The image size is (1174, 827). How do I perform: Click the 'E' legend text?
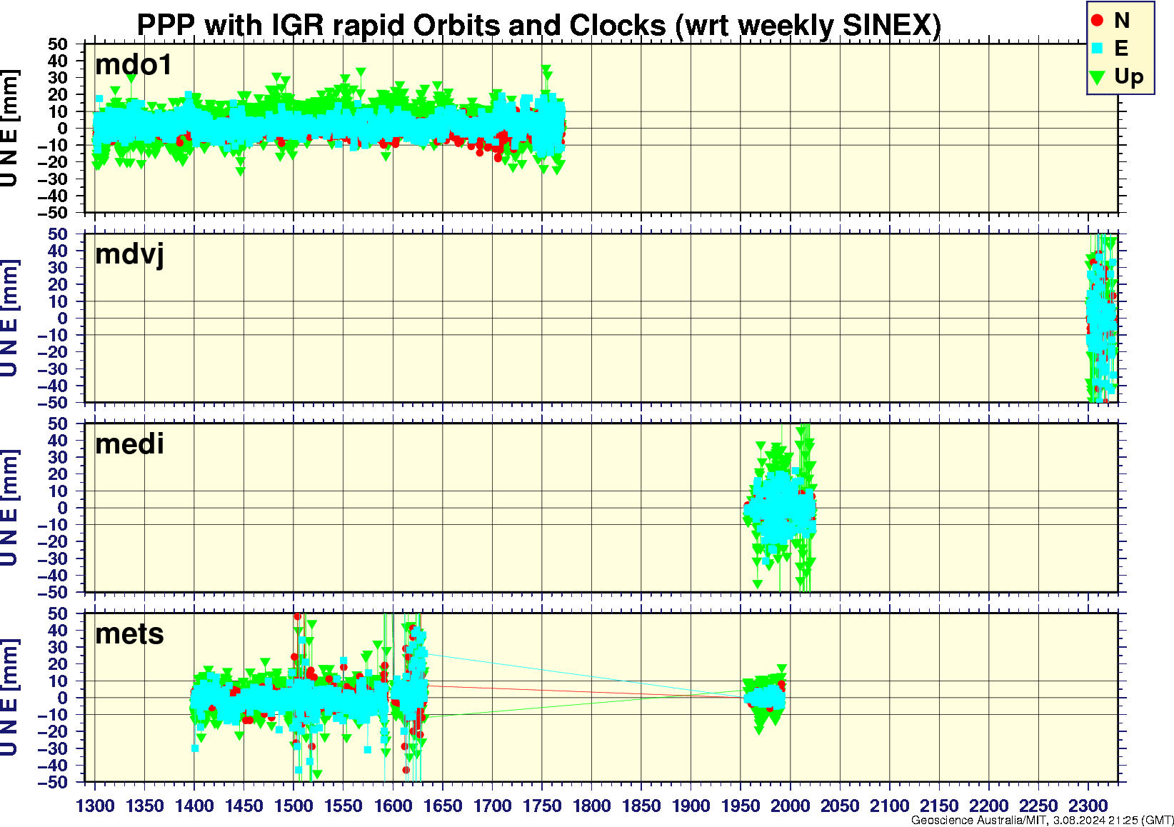coord(1121,49)
